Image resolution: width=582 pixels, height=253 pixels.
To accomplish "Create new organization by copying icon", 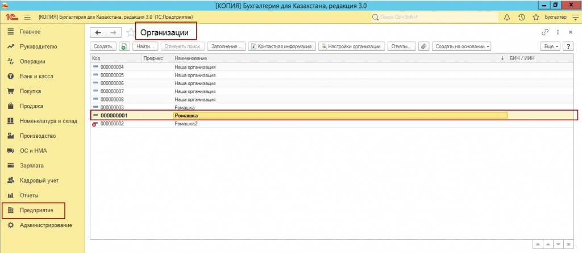I will tap(123, 47).
